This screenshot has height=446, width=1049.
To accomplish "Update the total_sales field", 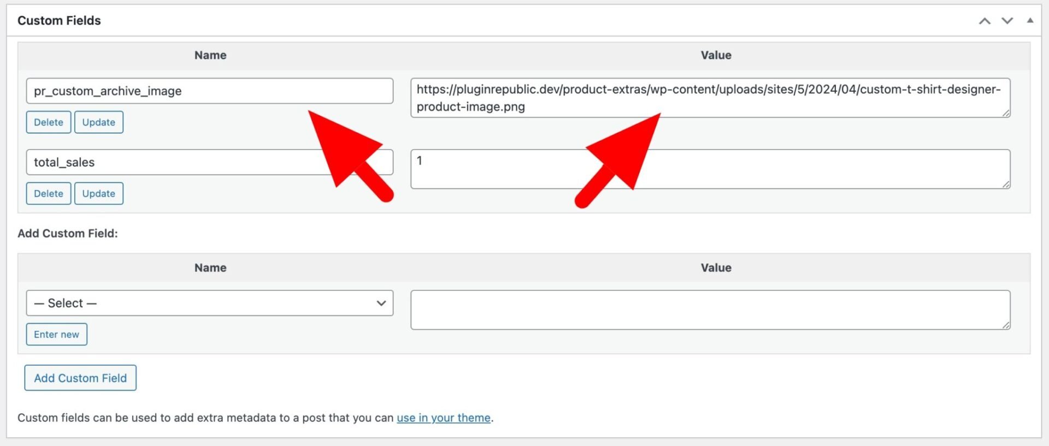I will 98,193.
